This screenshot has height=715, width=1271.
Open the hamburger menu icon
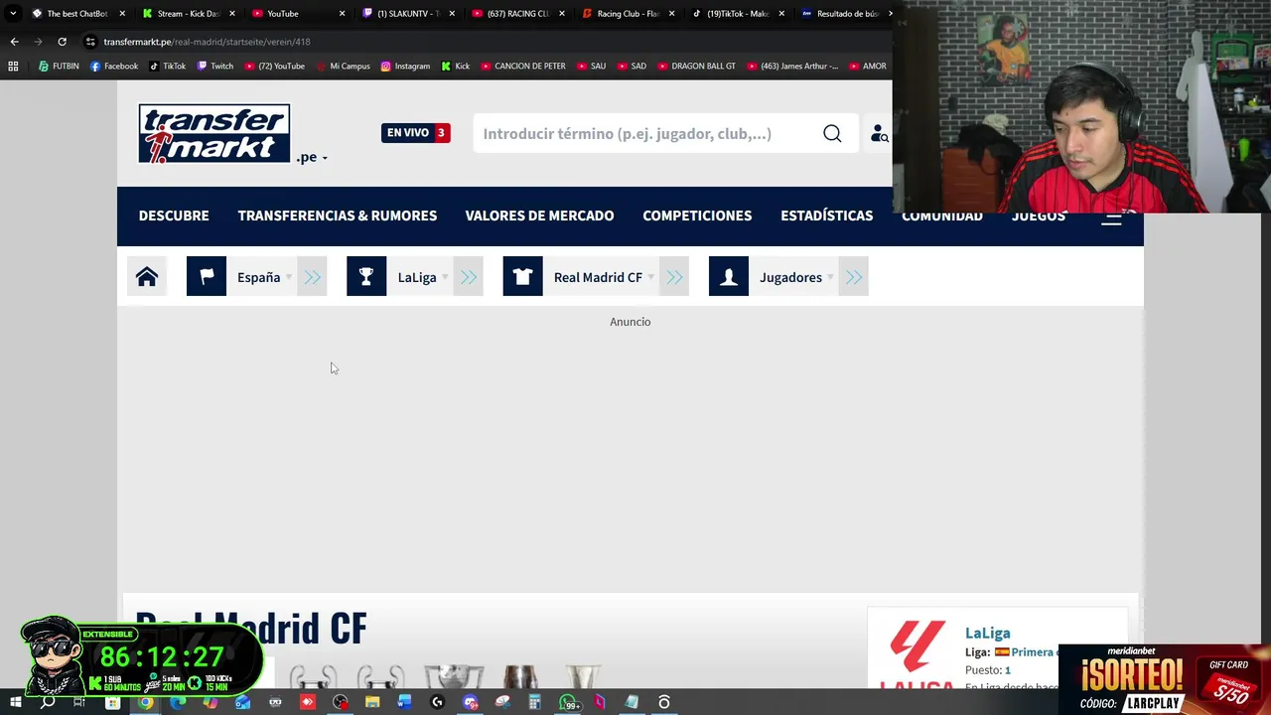[x=1111, y=219]
